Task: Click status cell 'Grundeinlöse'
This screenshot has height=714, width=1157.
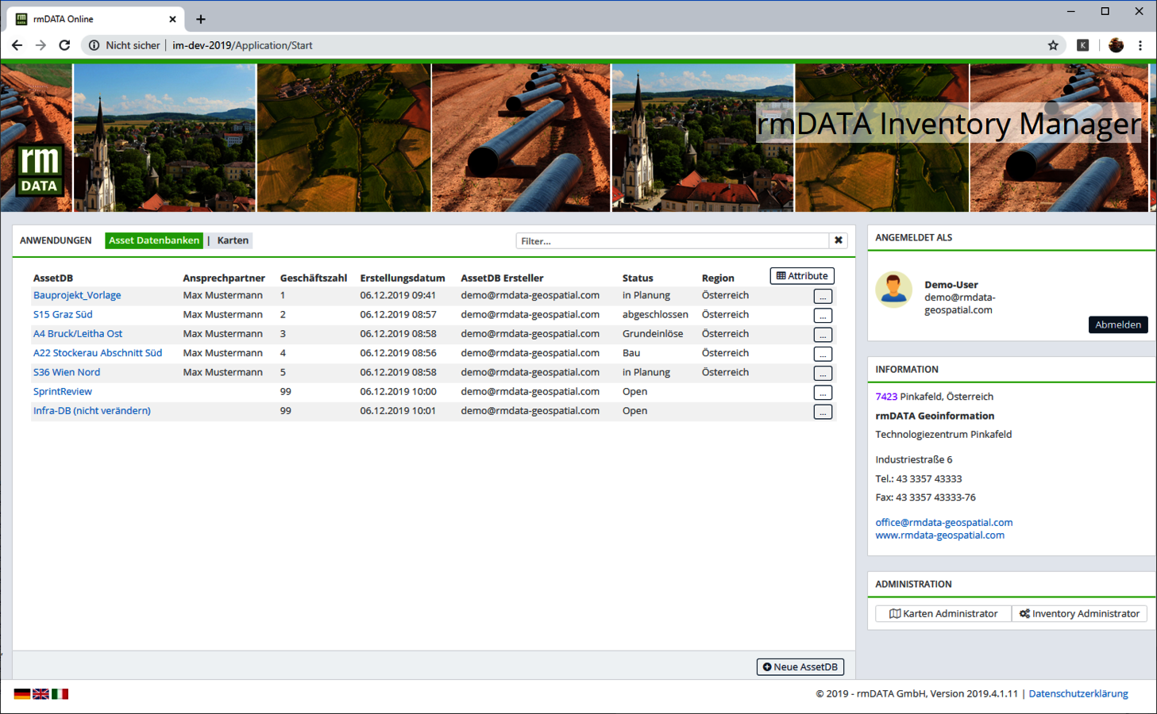Action: point(653,333)
